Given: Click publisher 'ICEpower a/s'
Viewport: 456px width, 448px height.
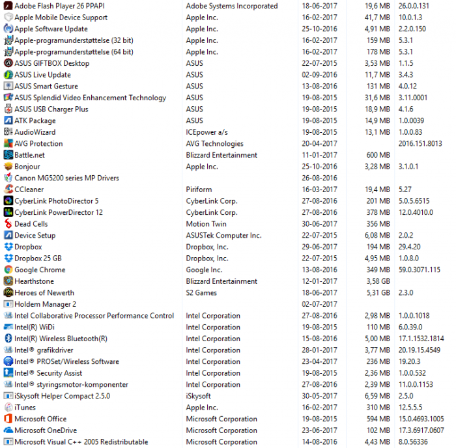Looking at the screenshot, I should [207, 132].
